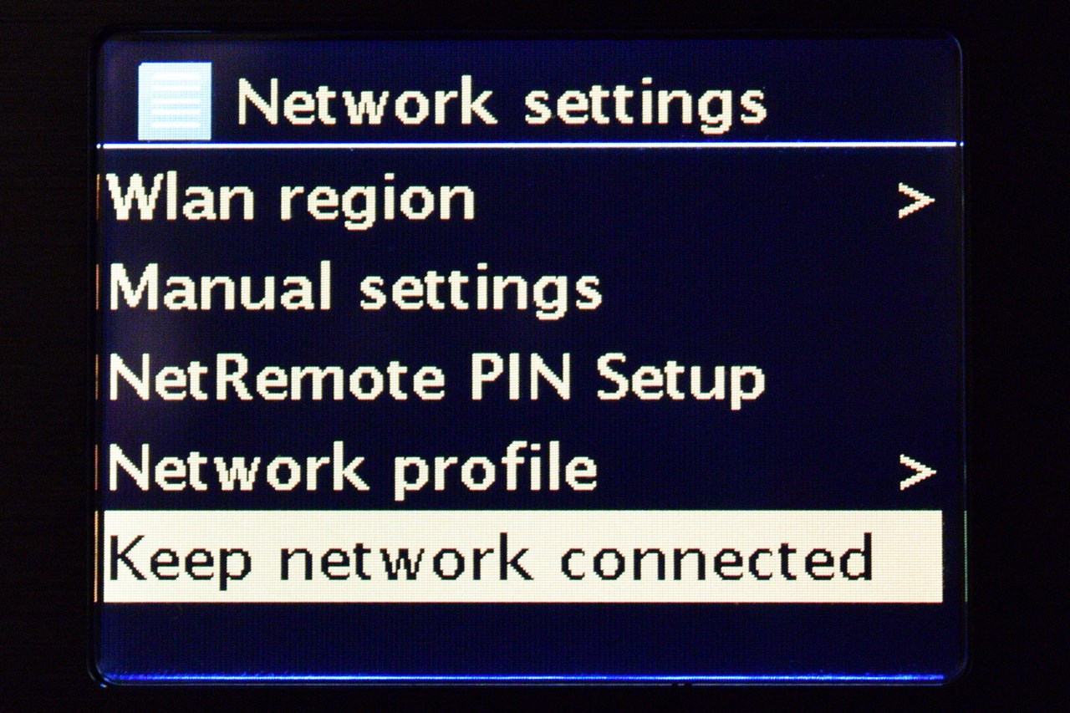Viewport: 1070px width, 713px height.
Task: Click the empty area below highlighted row
Action: click(521, 639)
